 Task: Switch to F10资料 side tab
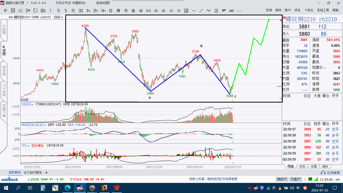[4, 90]
